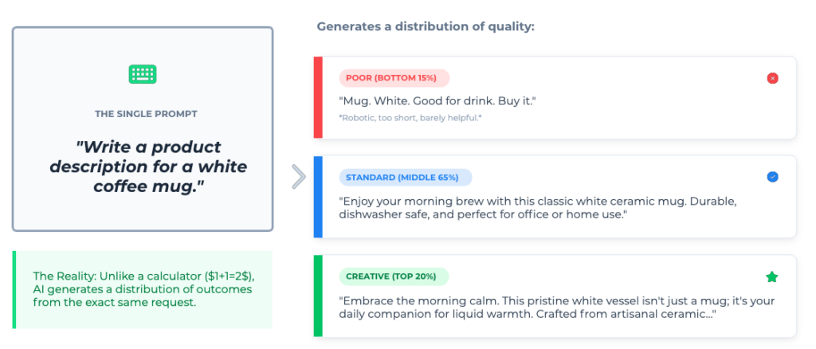Screen dimensions: 816x349
Task: Click the "Generates a distribution of quality" heading
Action: pos(426,26)
